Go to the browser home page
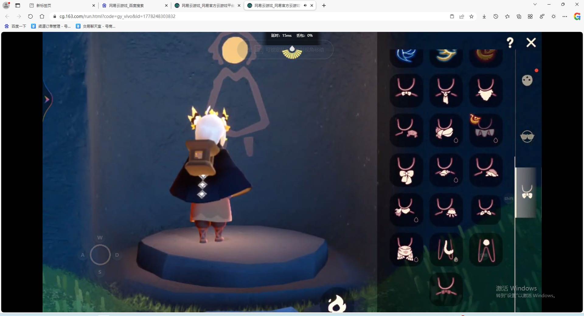The image size is (584, 316). pos(42,16)
